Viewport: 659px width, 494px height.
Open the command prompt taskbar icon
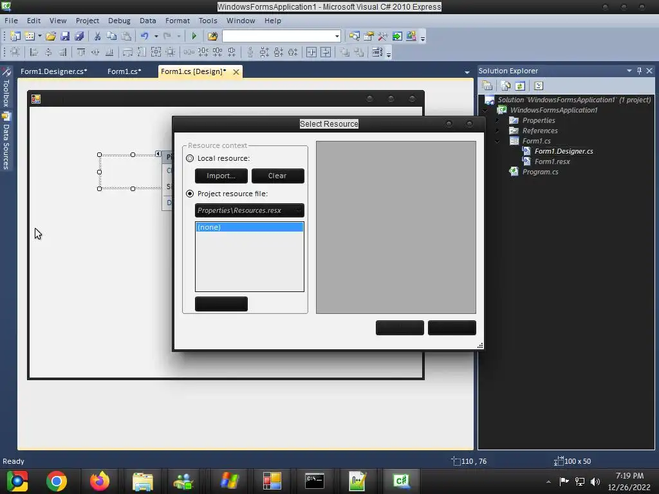(314, 481)
